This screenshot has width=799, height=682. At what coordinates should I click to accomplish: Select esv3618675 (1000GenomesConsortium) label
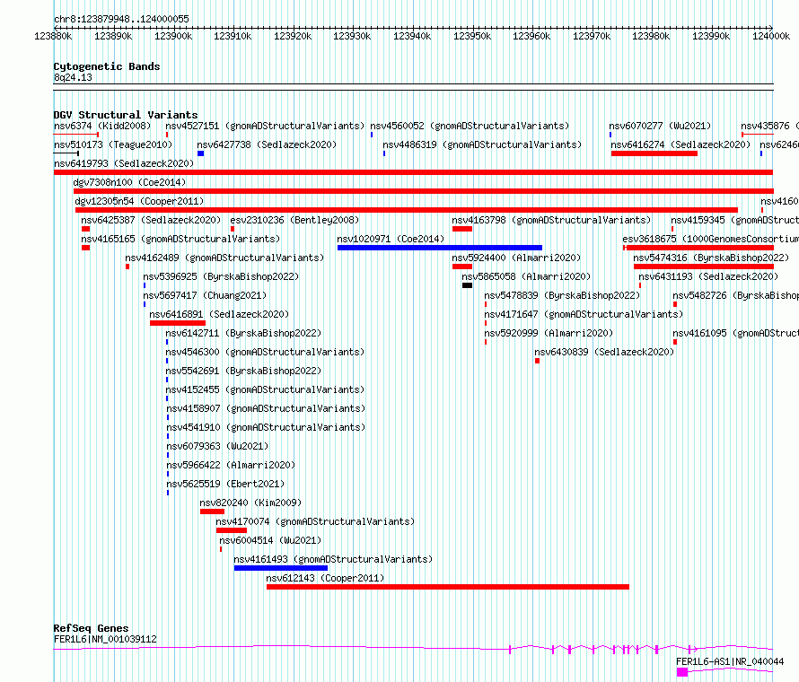point(710,239)
